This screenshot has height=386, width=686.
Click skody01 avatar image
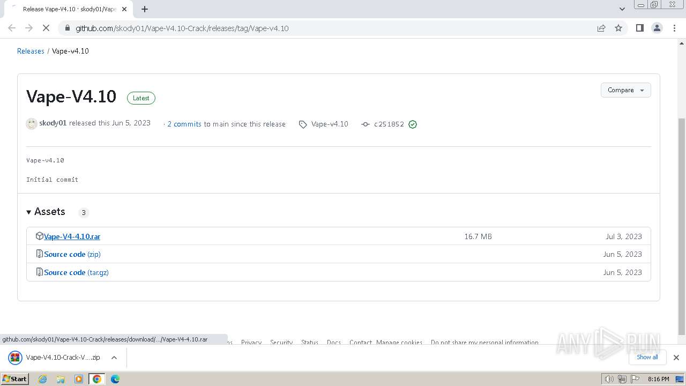point(32,124)
